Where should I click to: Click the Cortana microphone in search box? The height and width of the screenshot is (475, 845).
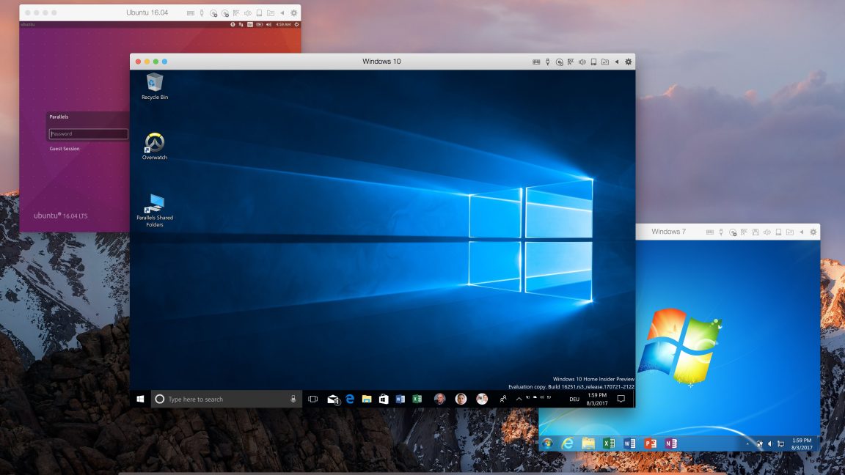point(293,399)
